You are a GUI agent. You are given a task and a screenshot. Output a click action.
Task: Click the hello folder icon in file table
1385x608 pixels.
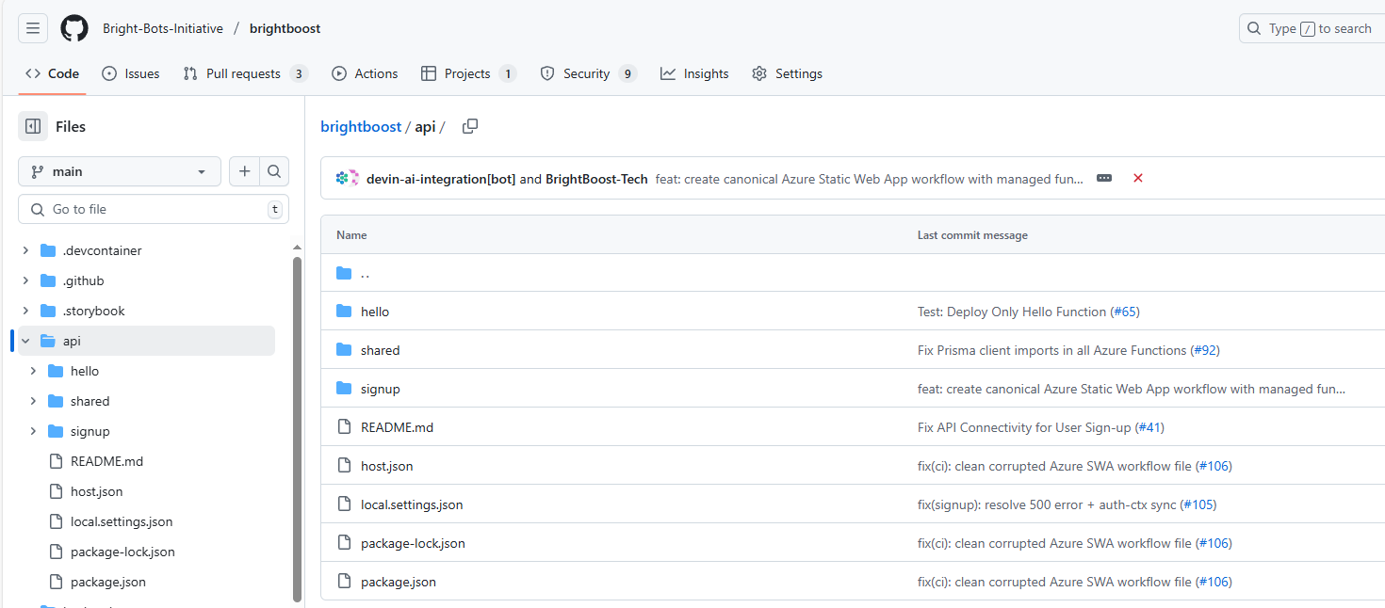point(344,312)
